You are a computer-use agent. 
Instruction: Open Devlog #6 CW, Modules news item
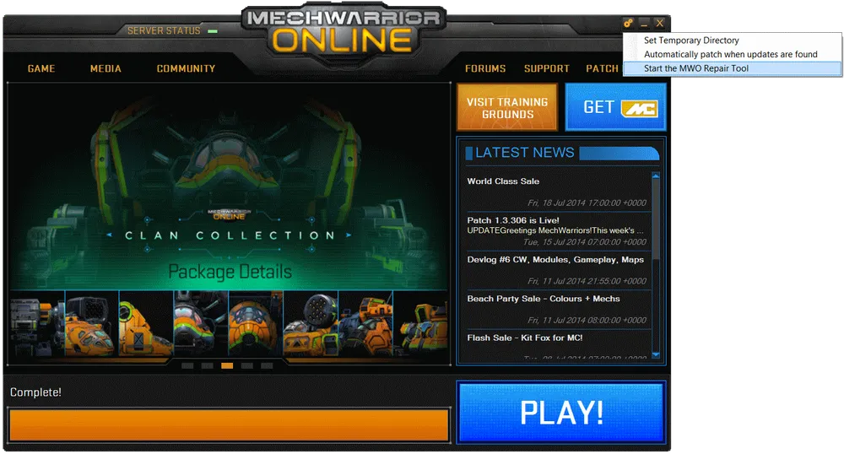559,270
